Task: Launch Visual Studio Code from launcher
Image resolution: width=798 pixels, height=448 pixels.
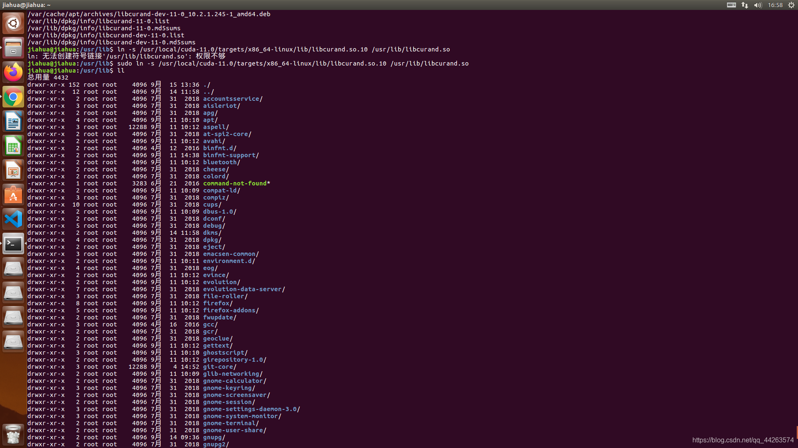Action: tap(13, 219)
